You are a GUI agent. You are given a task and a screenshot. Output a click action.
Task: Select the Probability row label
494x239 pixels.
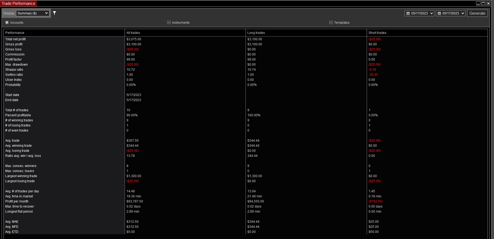pos(13,85)
